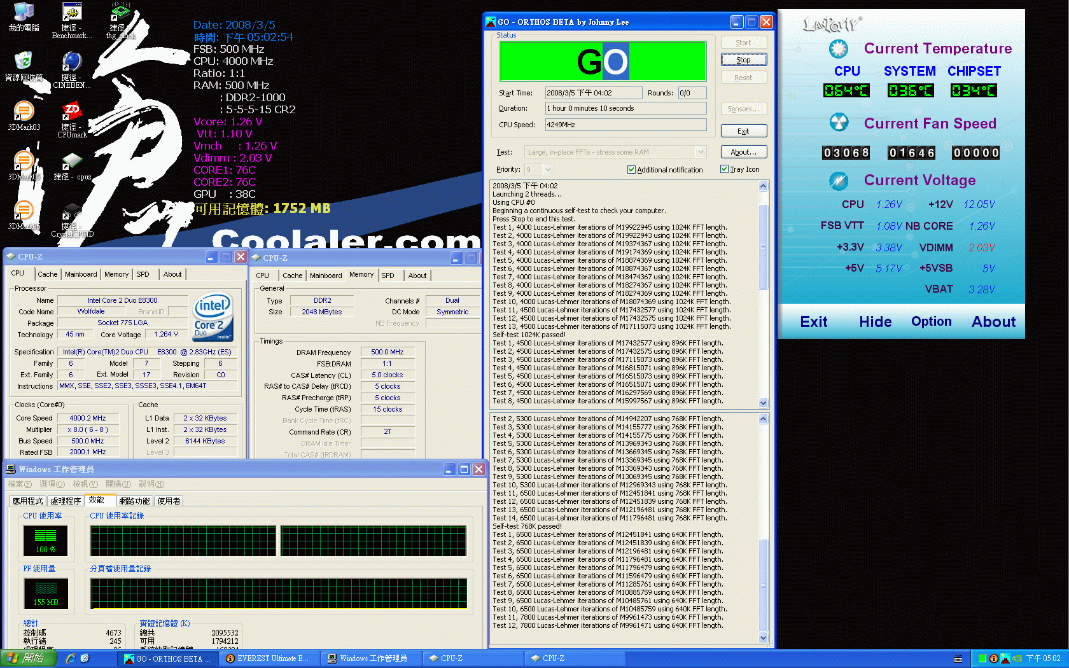Click Option in LanParty monitor
Viewport: 1069px width, 668px height.
pos(931,322)
